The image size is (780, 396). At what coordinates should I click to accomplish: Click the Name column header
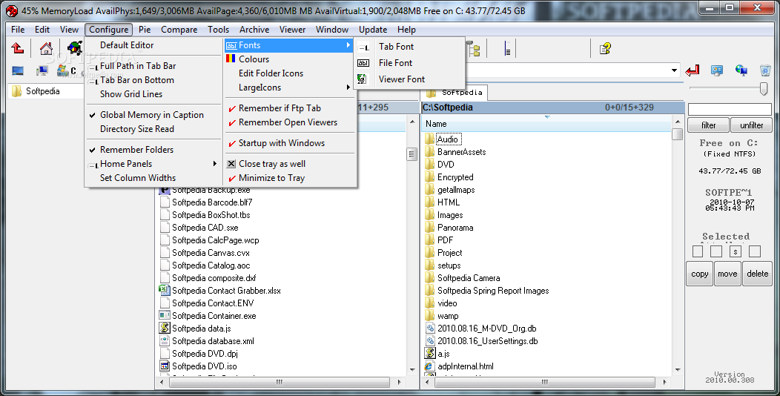click(546, 124)
